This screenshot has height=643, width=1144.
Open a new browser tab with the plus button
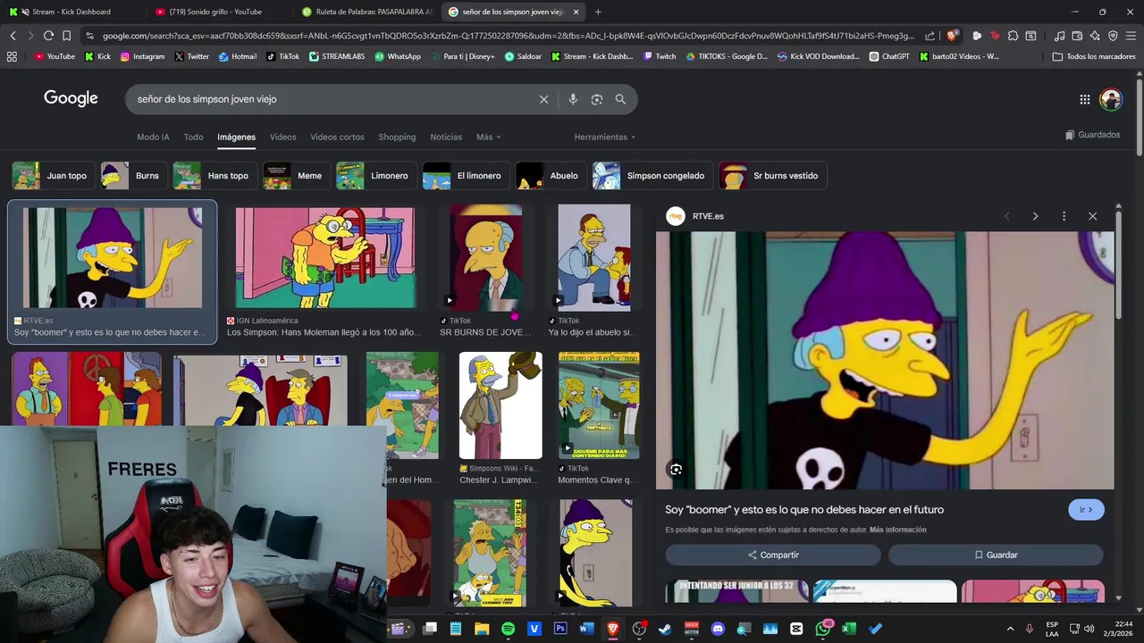(598, 12)
